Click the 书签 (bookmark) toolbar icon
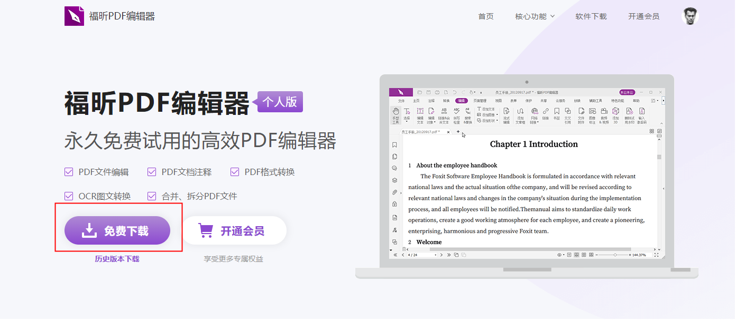This screenshot has height=320, width=736. (x=557, y=111)
